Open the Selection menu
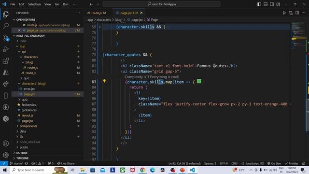Image resolution: width=309 pixels, height=174 pixels. click(34, 4)
